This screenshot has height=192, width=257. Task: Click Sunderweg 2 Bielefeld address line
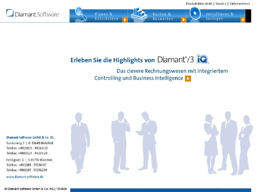(30, 143)
